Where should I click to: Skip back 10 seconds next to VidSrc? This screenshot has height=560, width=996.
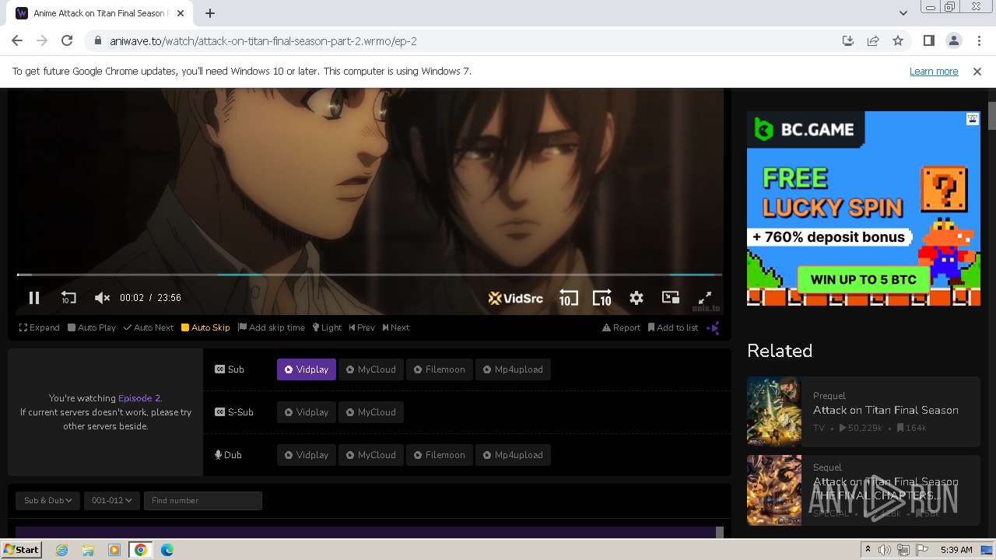[569, 298]
